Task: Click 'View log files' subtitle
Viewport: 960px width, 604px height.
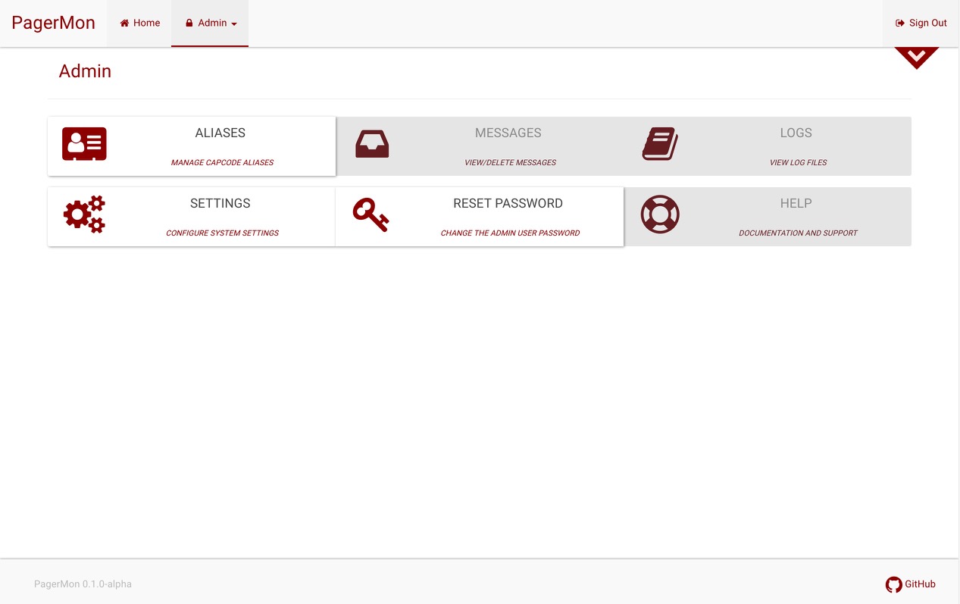Action: (798, 162)
